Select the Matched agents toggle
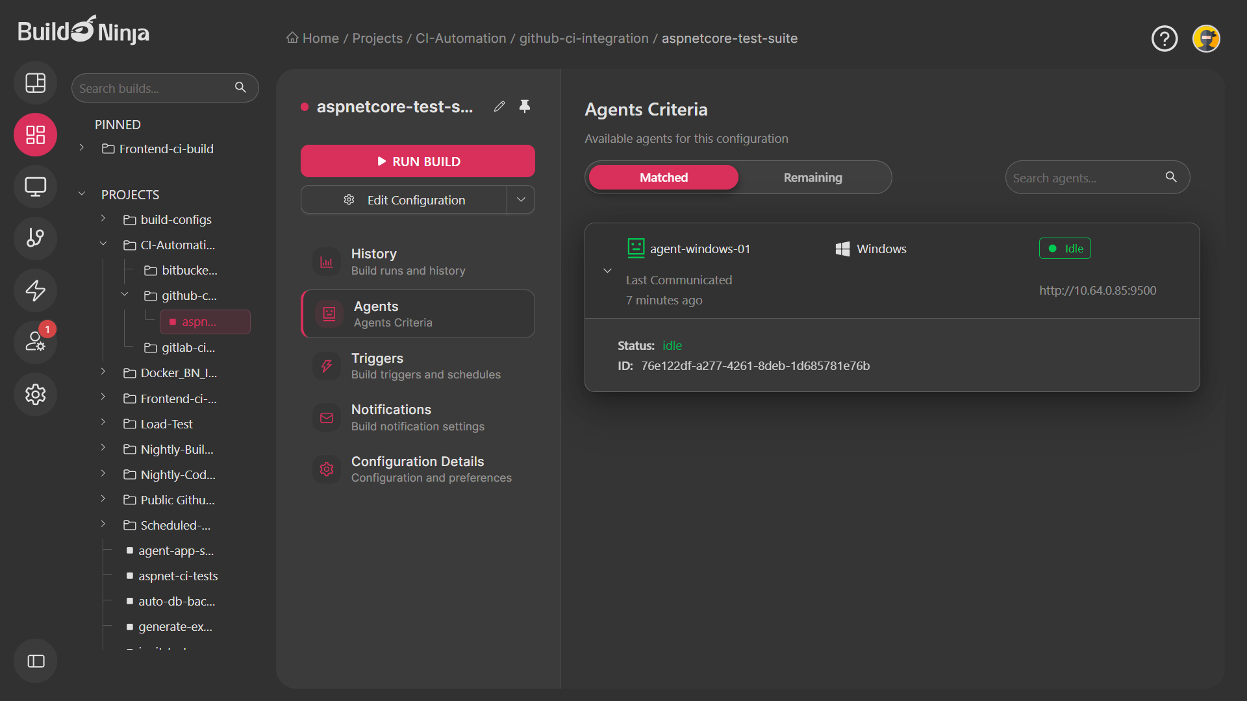 coord(663,177)
